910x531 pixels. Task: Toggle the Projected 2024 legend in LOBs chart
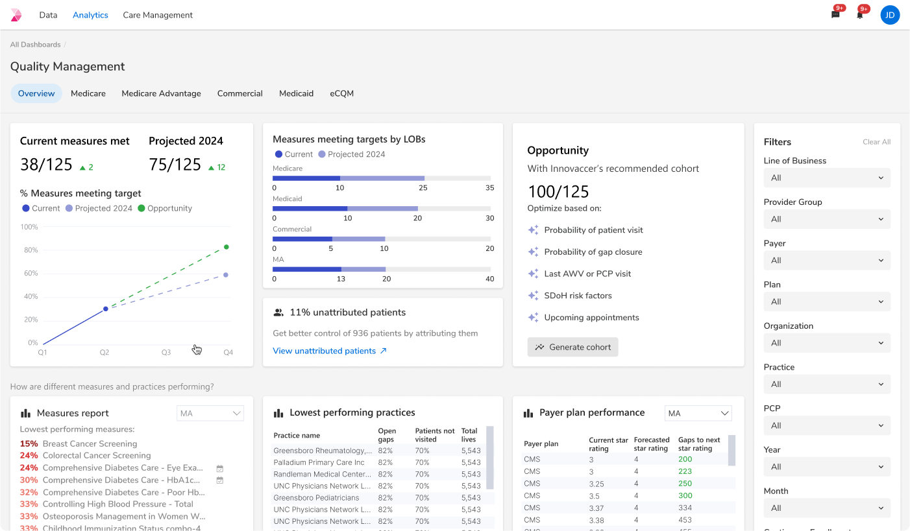pos(351,154)
